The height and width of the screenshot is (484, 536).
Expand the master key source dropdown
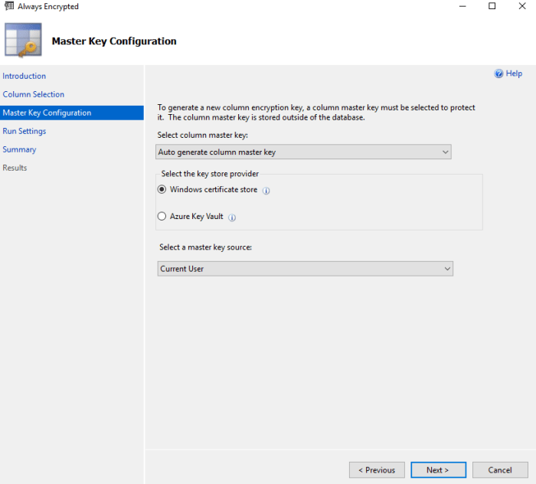[x=305, y=269]
